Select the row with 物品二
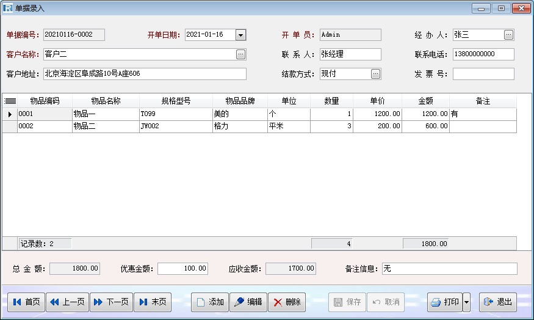This screenshot has width=534, height=320. click(105, 126)
